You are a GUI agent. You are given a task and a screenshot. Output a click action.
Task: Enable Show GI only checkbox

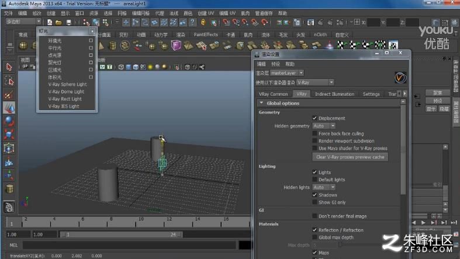pyautogui.click(x=315, y=202)
